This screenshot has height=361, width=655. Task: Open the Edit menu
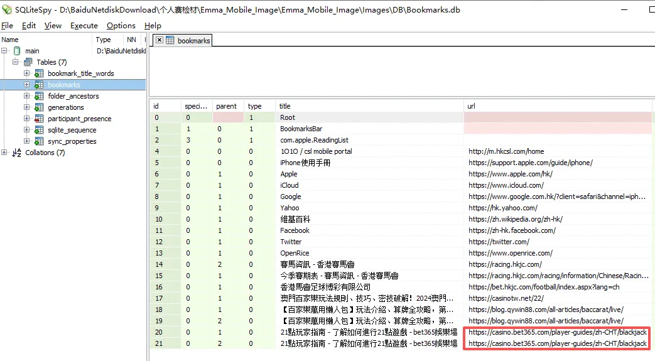(x=29, y=26)
